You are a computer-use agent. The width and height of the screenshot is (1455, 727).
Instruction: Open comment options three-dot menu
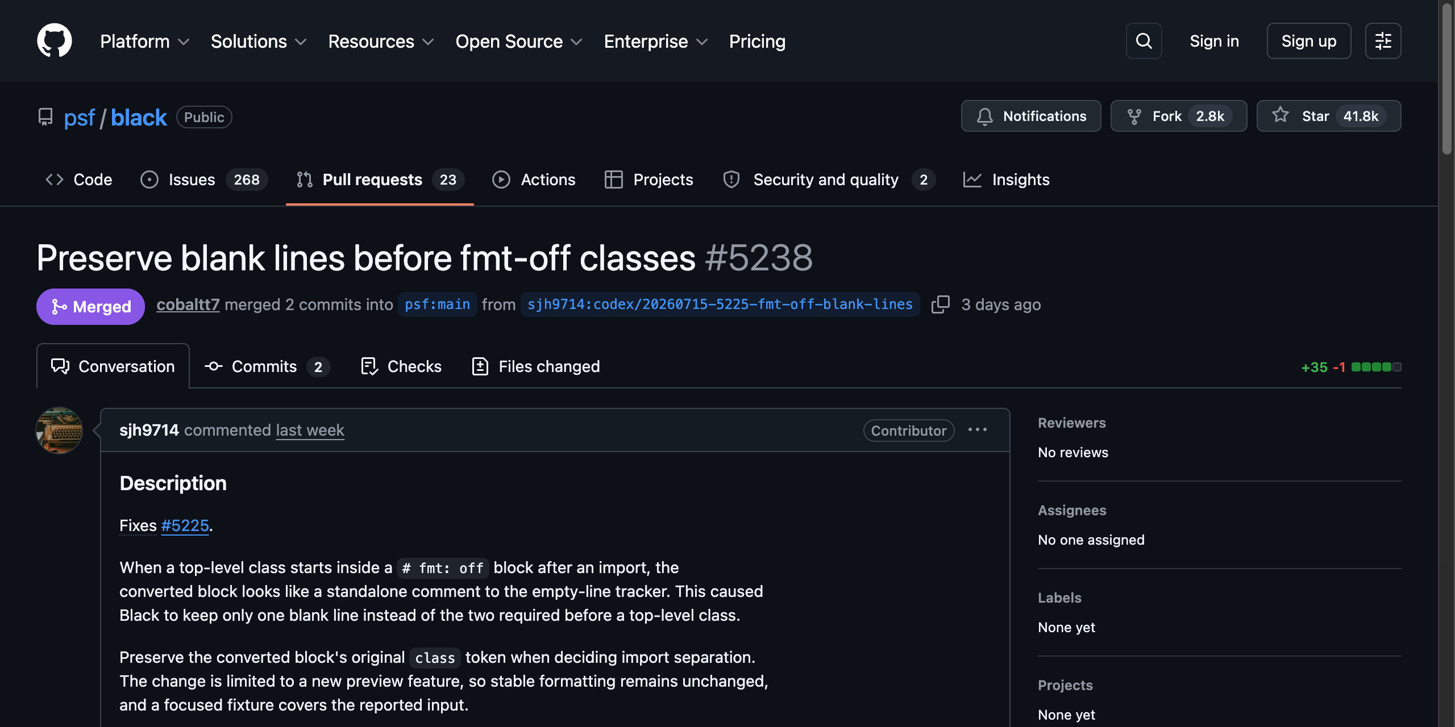[x=978, y=430]
